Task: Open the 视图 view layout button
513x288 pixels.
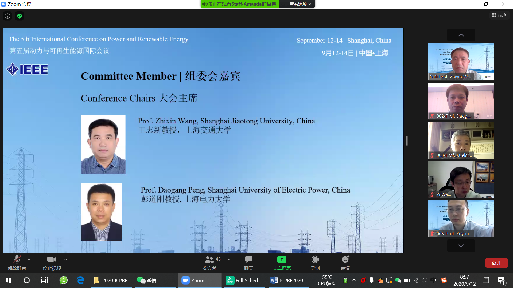Action: pyautogui.click(x=499, y=15)
